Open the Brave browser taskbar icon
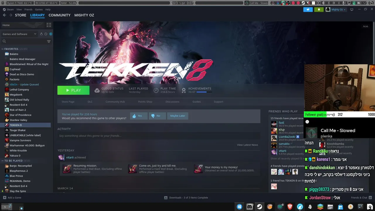Viewport: 375px width, 211px height. [290, 207]
